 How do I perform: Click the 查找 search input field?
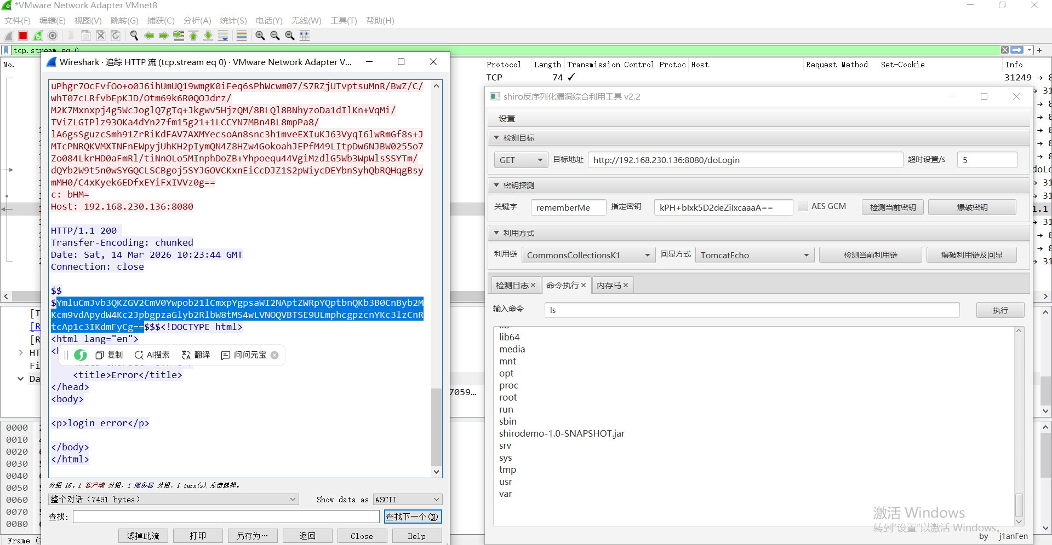coord(226,517)
